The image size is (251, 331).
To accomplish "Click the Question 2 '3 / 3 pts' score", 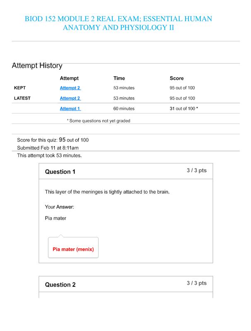I will tap(196, 283).
